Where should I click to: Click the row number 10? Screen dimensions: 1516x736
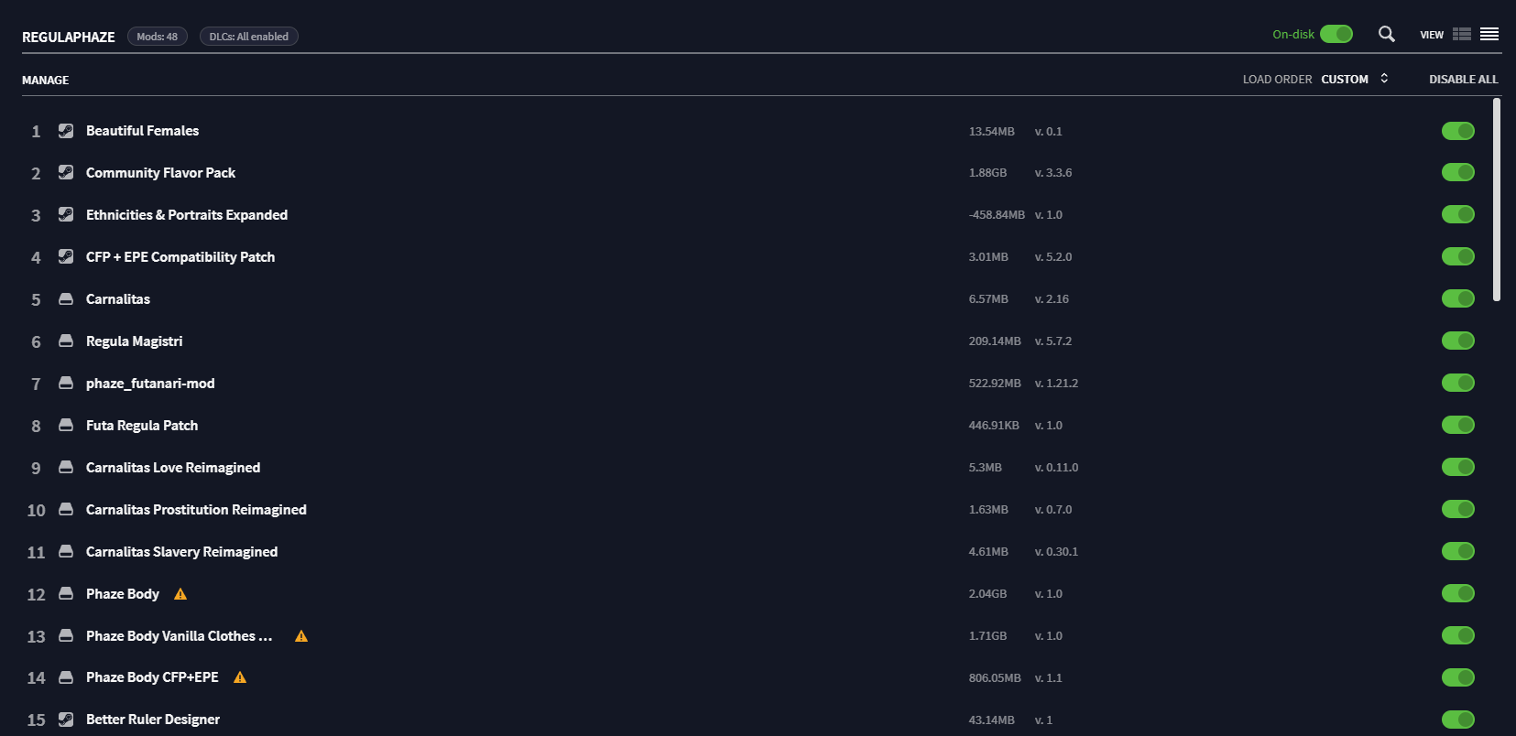36,511
